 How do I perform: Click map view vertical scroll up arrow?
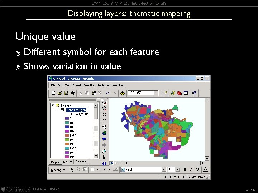[207, 100]
